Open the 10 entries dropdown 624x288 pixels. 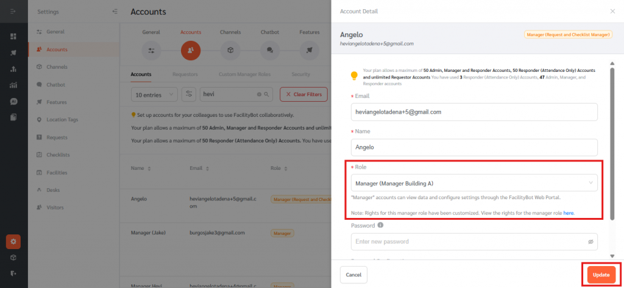(x=154, y=94)
